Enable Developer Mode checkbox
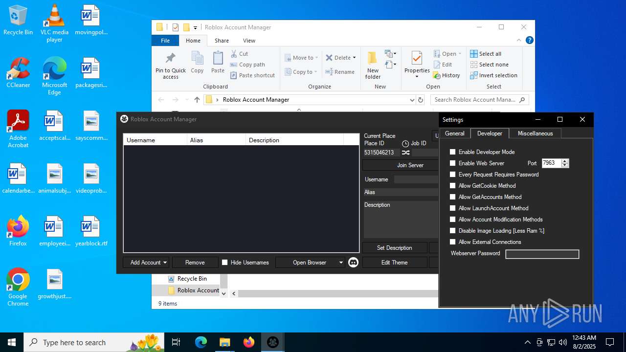Viewport: 626px width, 352px height. [x=452, y=152]
